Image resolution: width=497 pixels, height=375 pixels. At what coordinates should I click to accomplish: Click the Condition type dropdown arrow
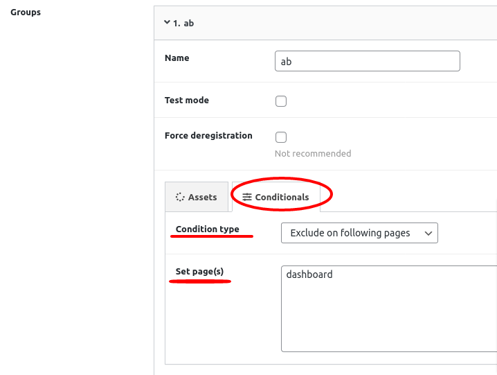428,234
